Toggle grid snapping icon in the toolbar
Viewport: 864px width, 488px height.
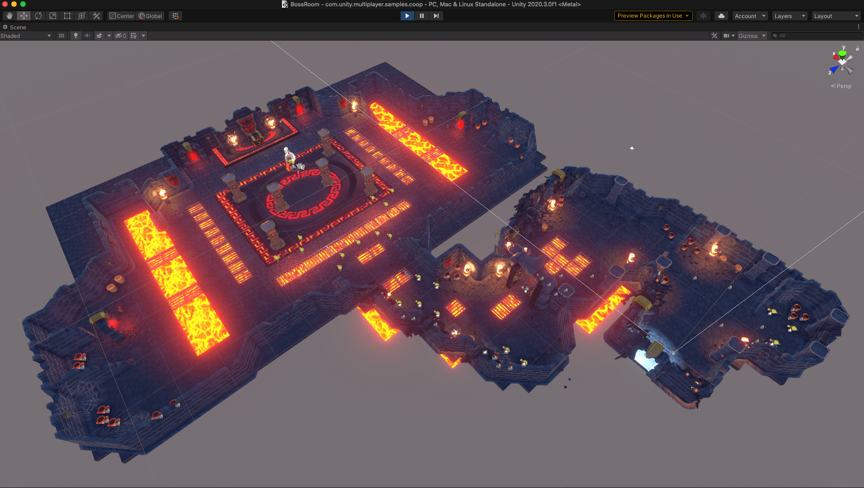(175, 15)
